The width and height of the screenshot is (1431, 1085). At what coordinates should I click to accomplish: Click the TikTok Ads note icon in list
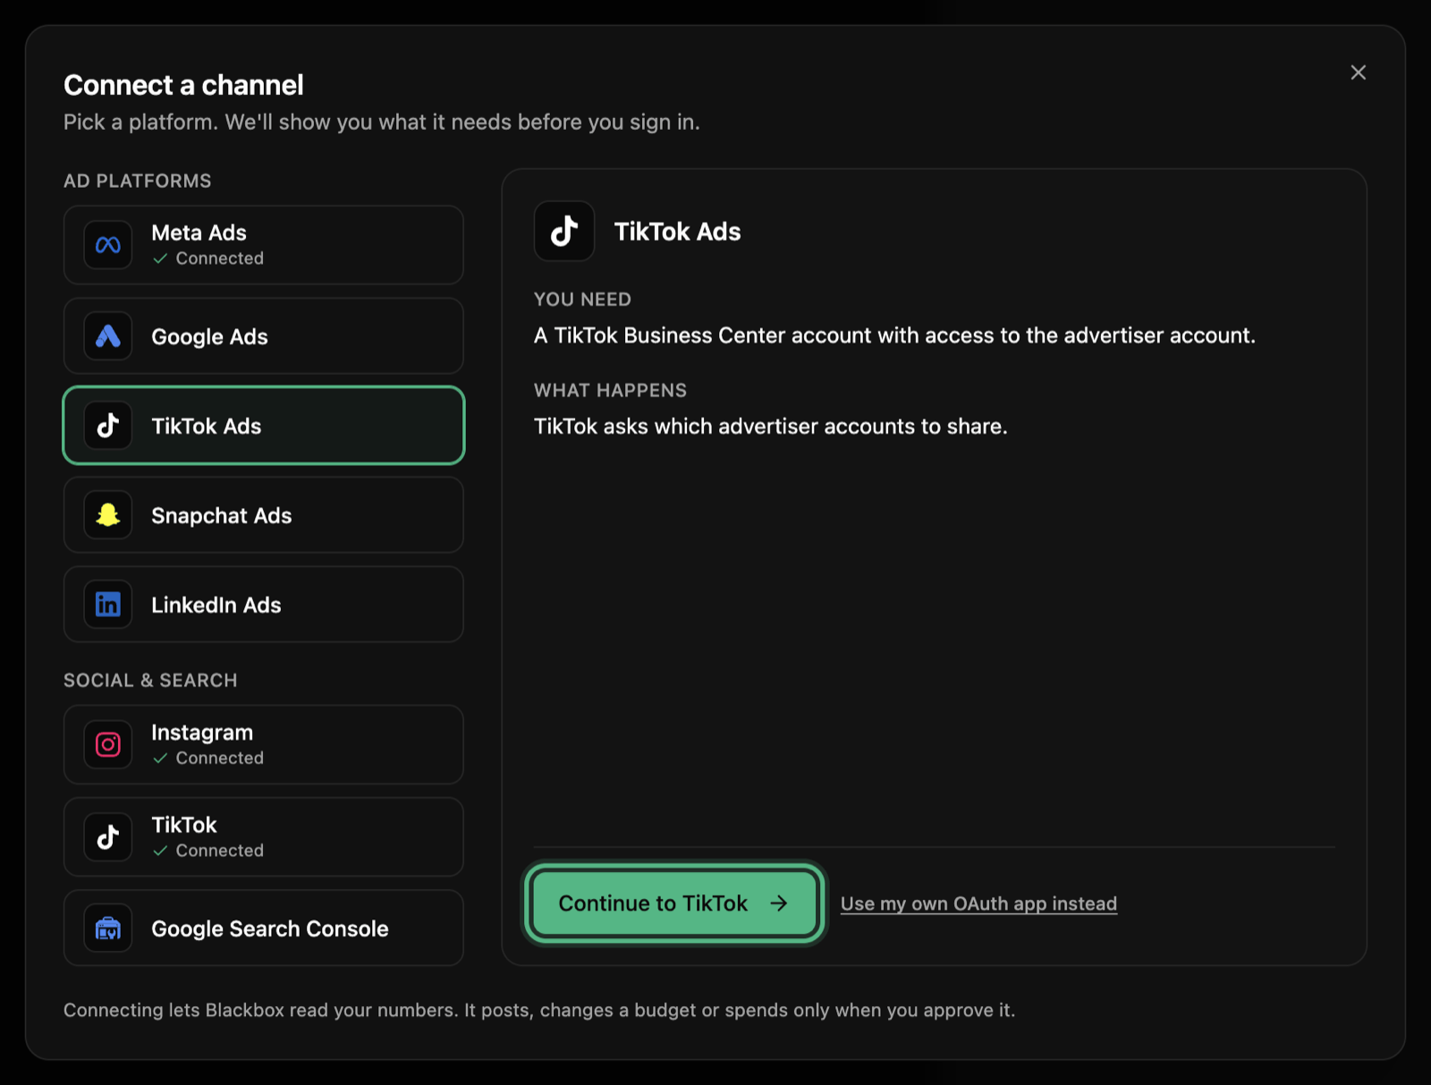click(x=108, y=426)
